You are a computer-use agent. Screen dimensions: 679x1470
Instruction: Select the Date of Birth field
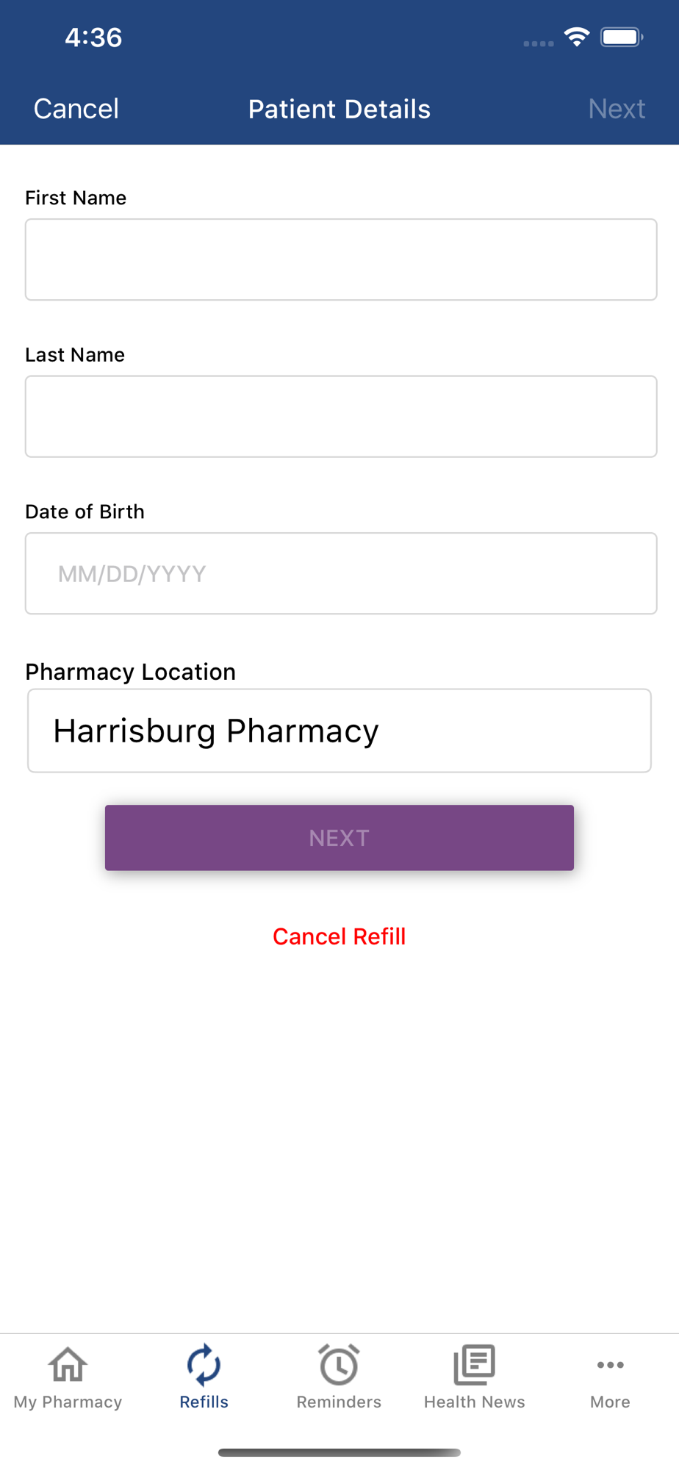341,573
